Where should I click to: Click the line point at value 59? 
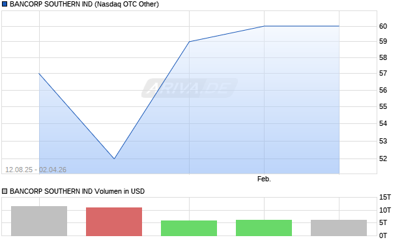(x=190, y=42)
